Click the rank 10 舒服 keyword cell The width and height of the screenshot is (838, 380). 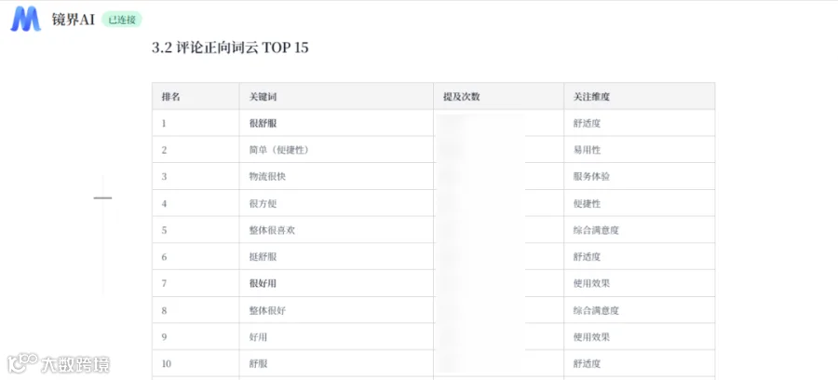[336, 363]
